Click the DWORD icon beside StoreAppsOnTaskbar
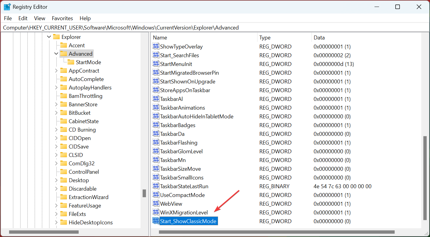 [x=156, y=90]
